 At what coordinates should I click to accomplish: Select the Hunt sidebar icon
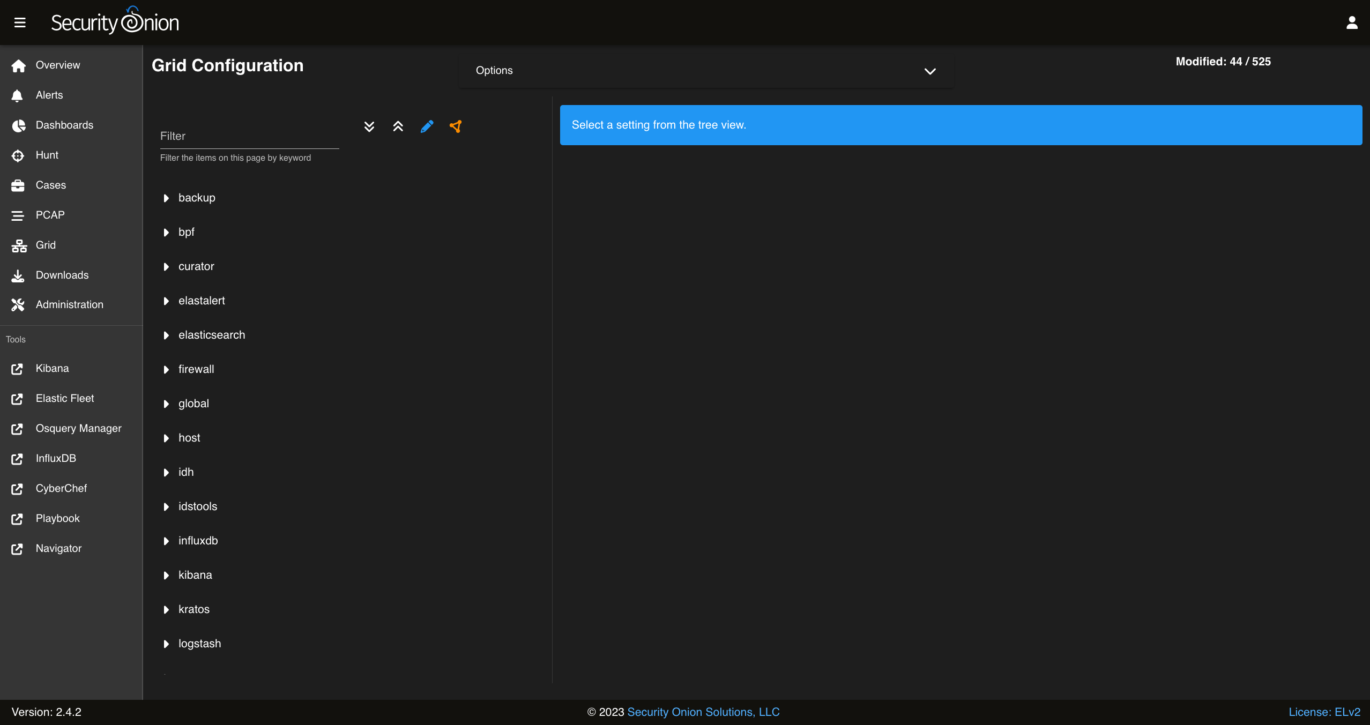(18, 155)
